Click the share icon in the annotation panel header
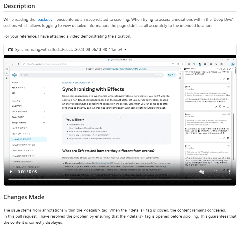240x228 pixels. pos(224,69)
